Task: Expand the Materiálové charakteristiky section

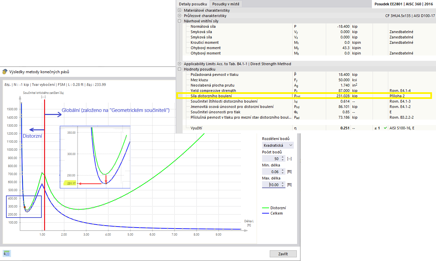Action: (180, 10)
